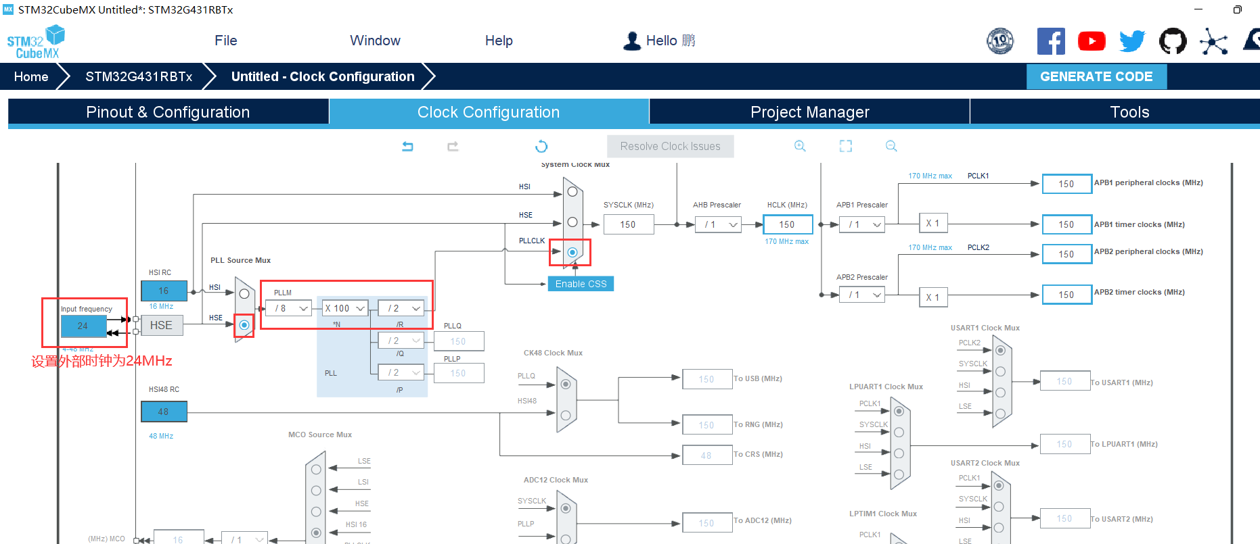Zoom out of the clock diagram
The image size is (1260, 544).
[x=891, y=146]
